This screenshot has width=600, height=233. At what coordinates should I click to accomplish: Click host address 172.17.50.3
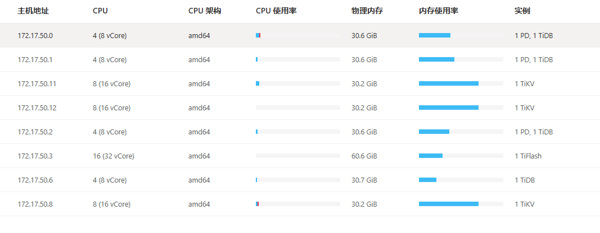35,156
